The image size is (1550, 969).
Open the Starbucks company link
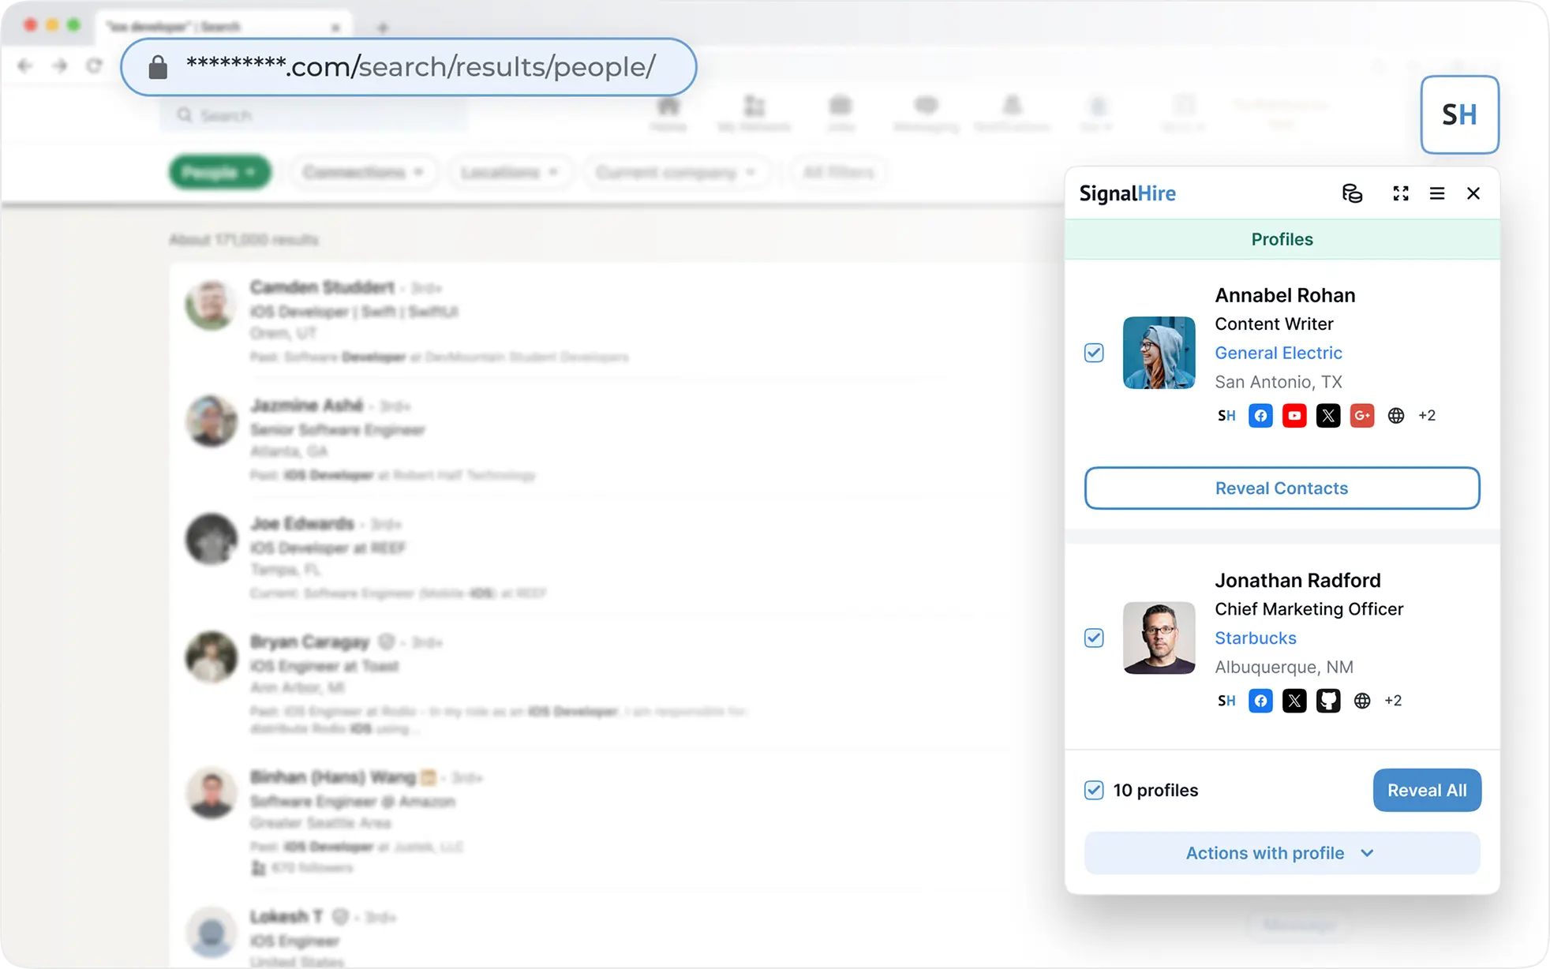[1255, 638]
